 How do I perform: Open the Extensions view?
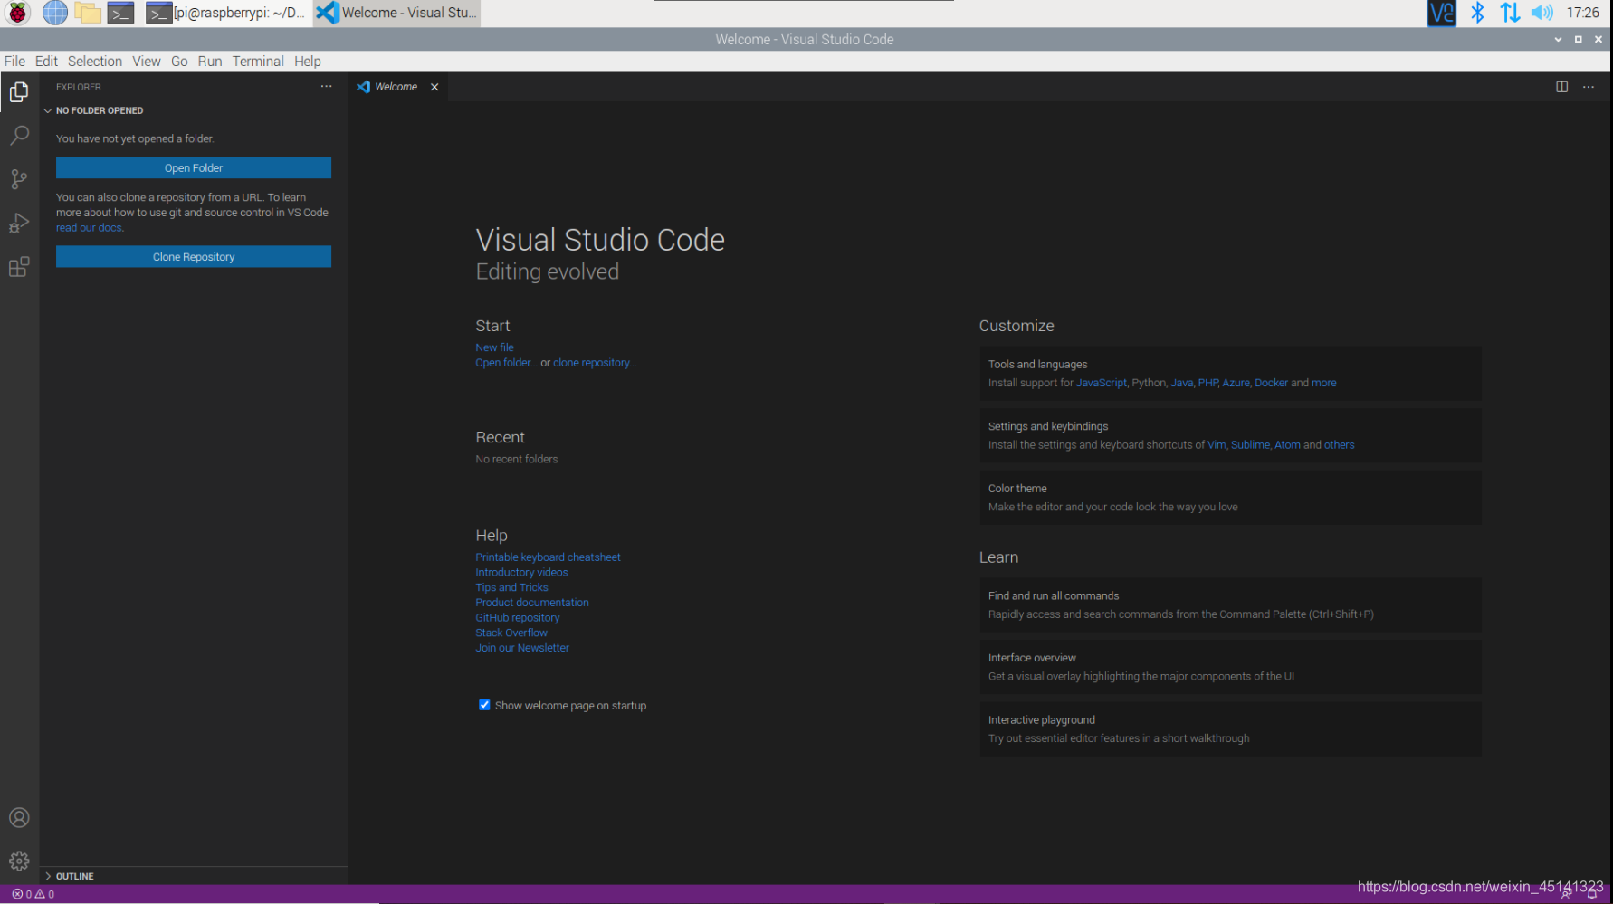[19, 267]
